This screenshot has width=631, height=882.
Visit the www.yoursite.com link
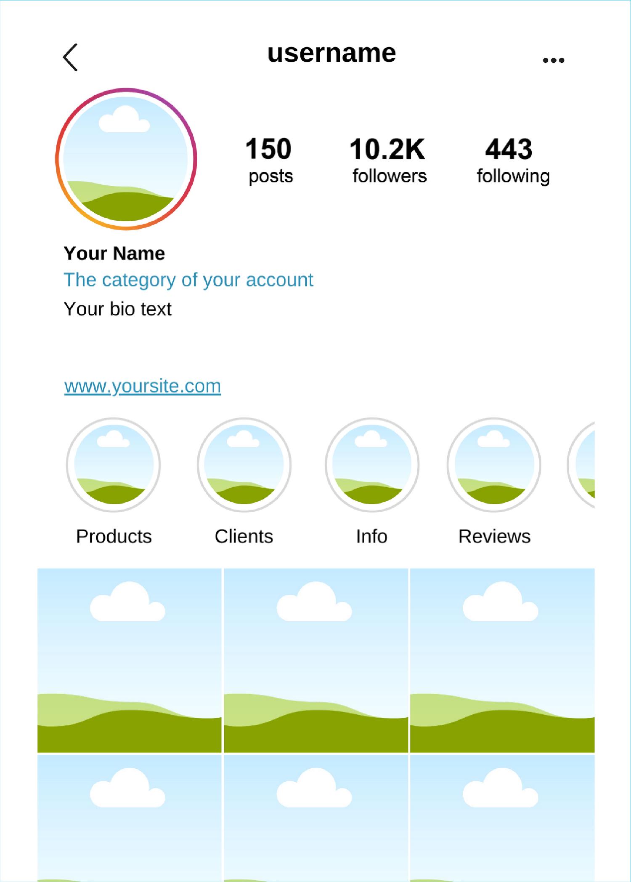[143, 386]
